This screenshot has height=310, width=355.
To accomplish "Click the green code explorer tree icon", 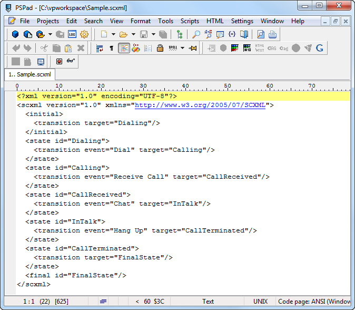I will (180, 34).
